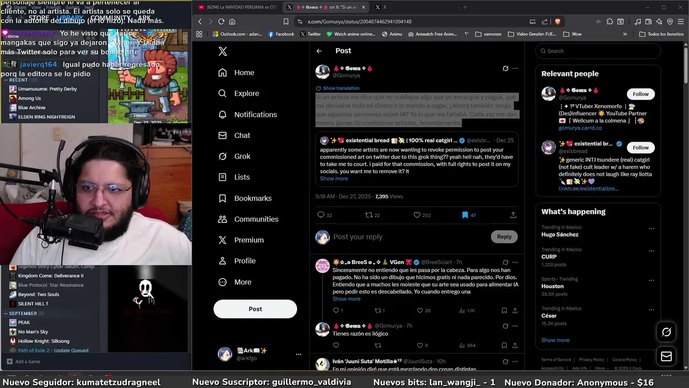The height and width of the screenshot is (388, 689).
Task: Open options for César trend
Action: [x=651, y=310]
